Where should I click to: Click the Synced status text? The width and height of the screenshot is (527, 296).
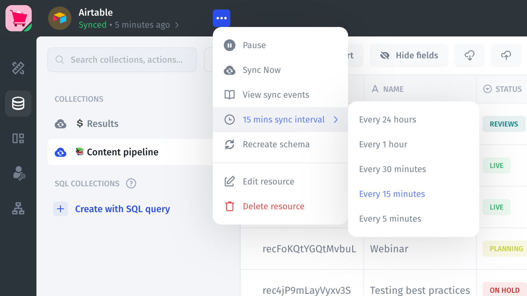point(93,25)
